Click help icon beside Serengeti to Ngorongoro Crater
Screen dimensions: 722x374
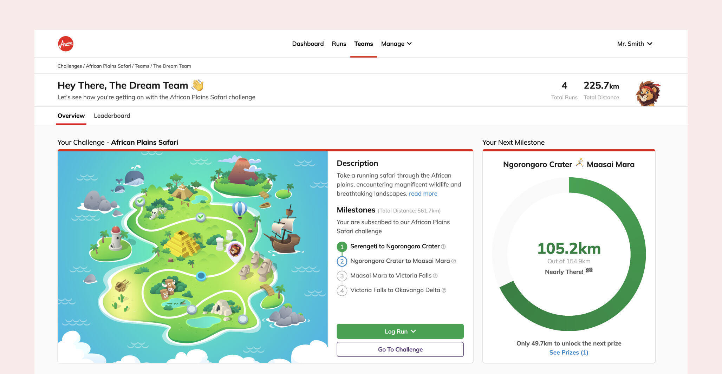(443, 247)
